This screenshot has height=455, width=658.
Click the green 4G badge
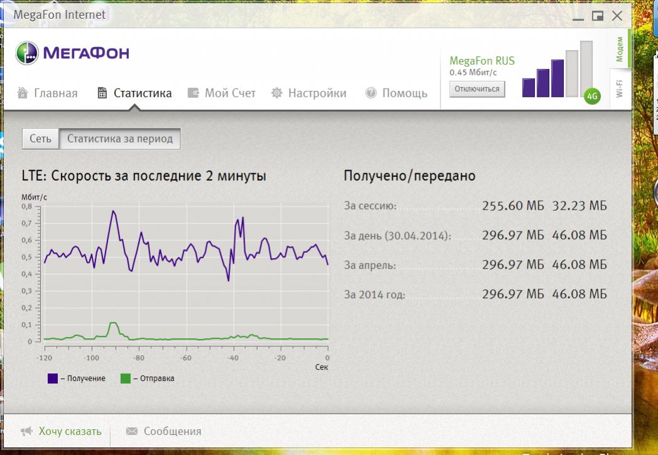(592, 97)
